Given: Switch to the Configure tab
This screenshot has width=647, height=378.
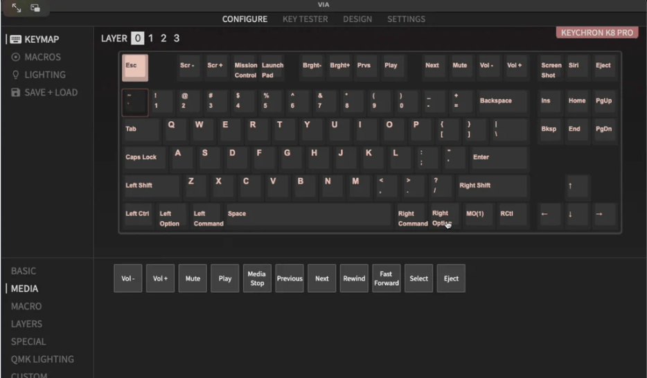Looking at the screenshot, I should [245, 19].
